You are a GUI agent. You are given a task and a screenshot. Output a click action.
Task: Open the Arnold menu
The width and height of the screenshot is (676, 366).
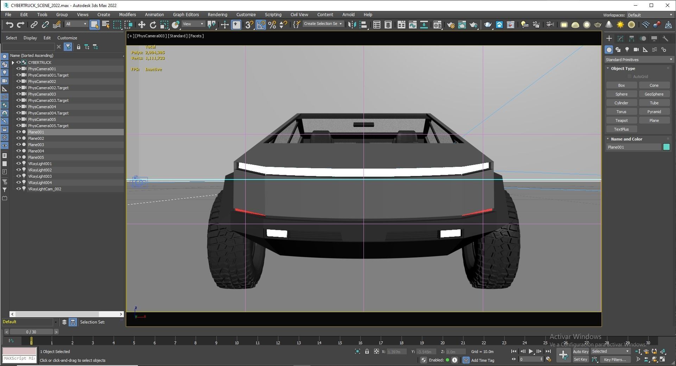click(348, 15)
